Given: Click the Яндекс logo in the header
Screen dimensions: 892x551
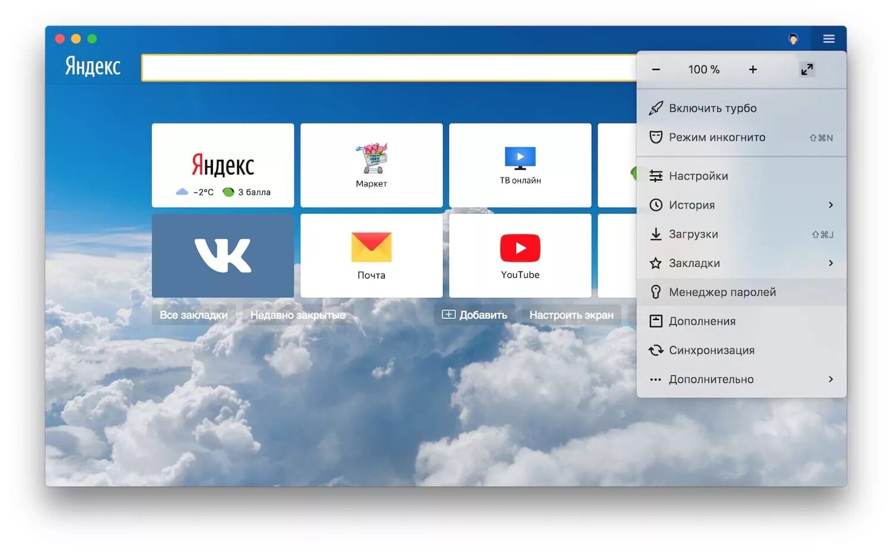Looking at the screenshot, I should [x=93, y=66].
